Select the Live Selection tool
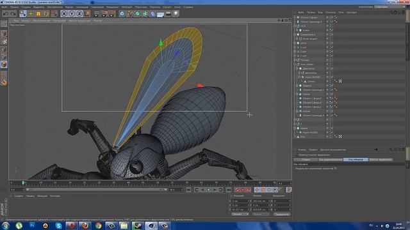This screenshot has height=230, width=410. pos(23,13)
